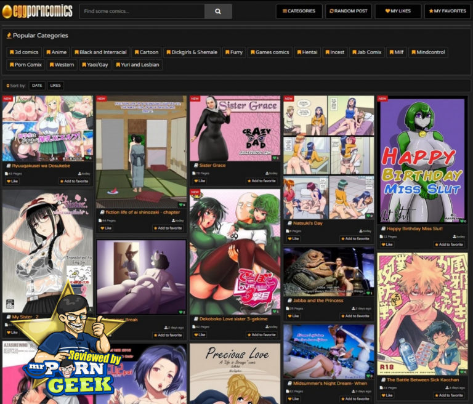473x404 pixels.
Task: Sort posts by Likes
Action: pyautogui.click(x=55, y=86)
